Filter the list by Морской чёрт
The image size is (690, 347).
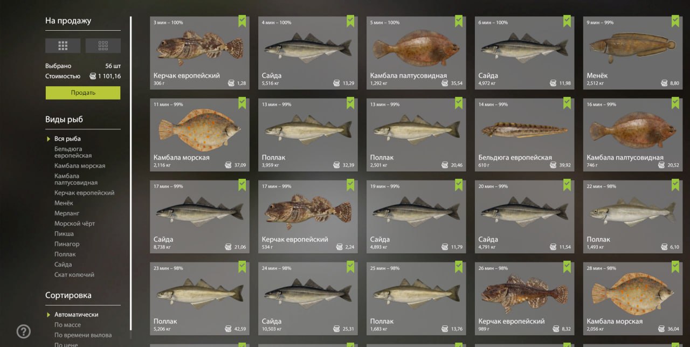pos(74,224)
